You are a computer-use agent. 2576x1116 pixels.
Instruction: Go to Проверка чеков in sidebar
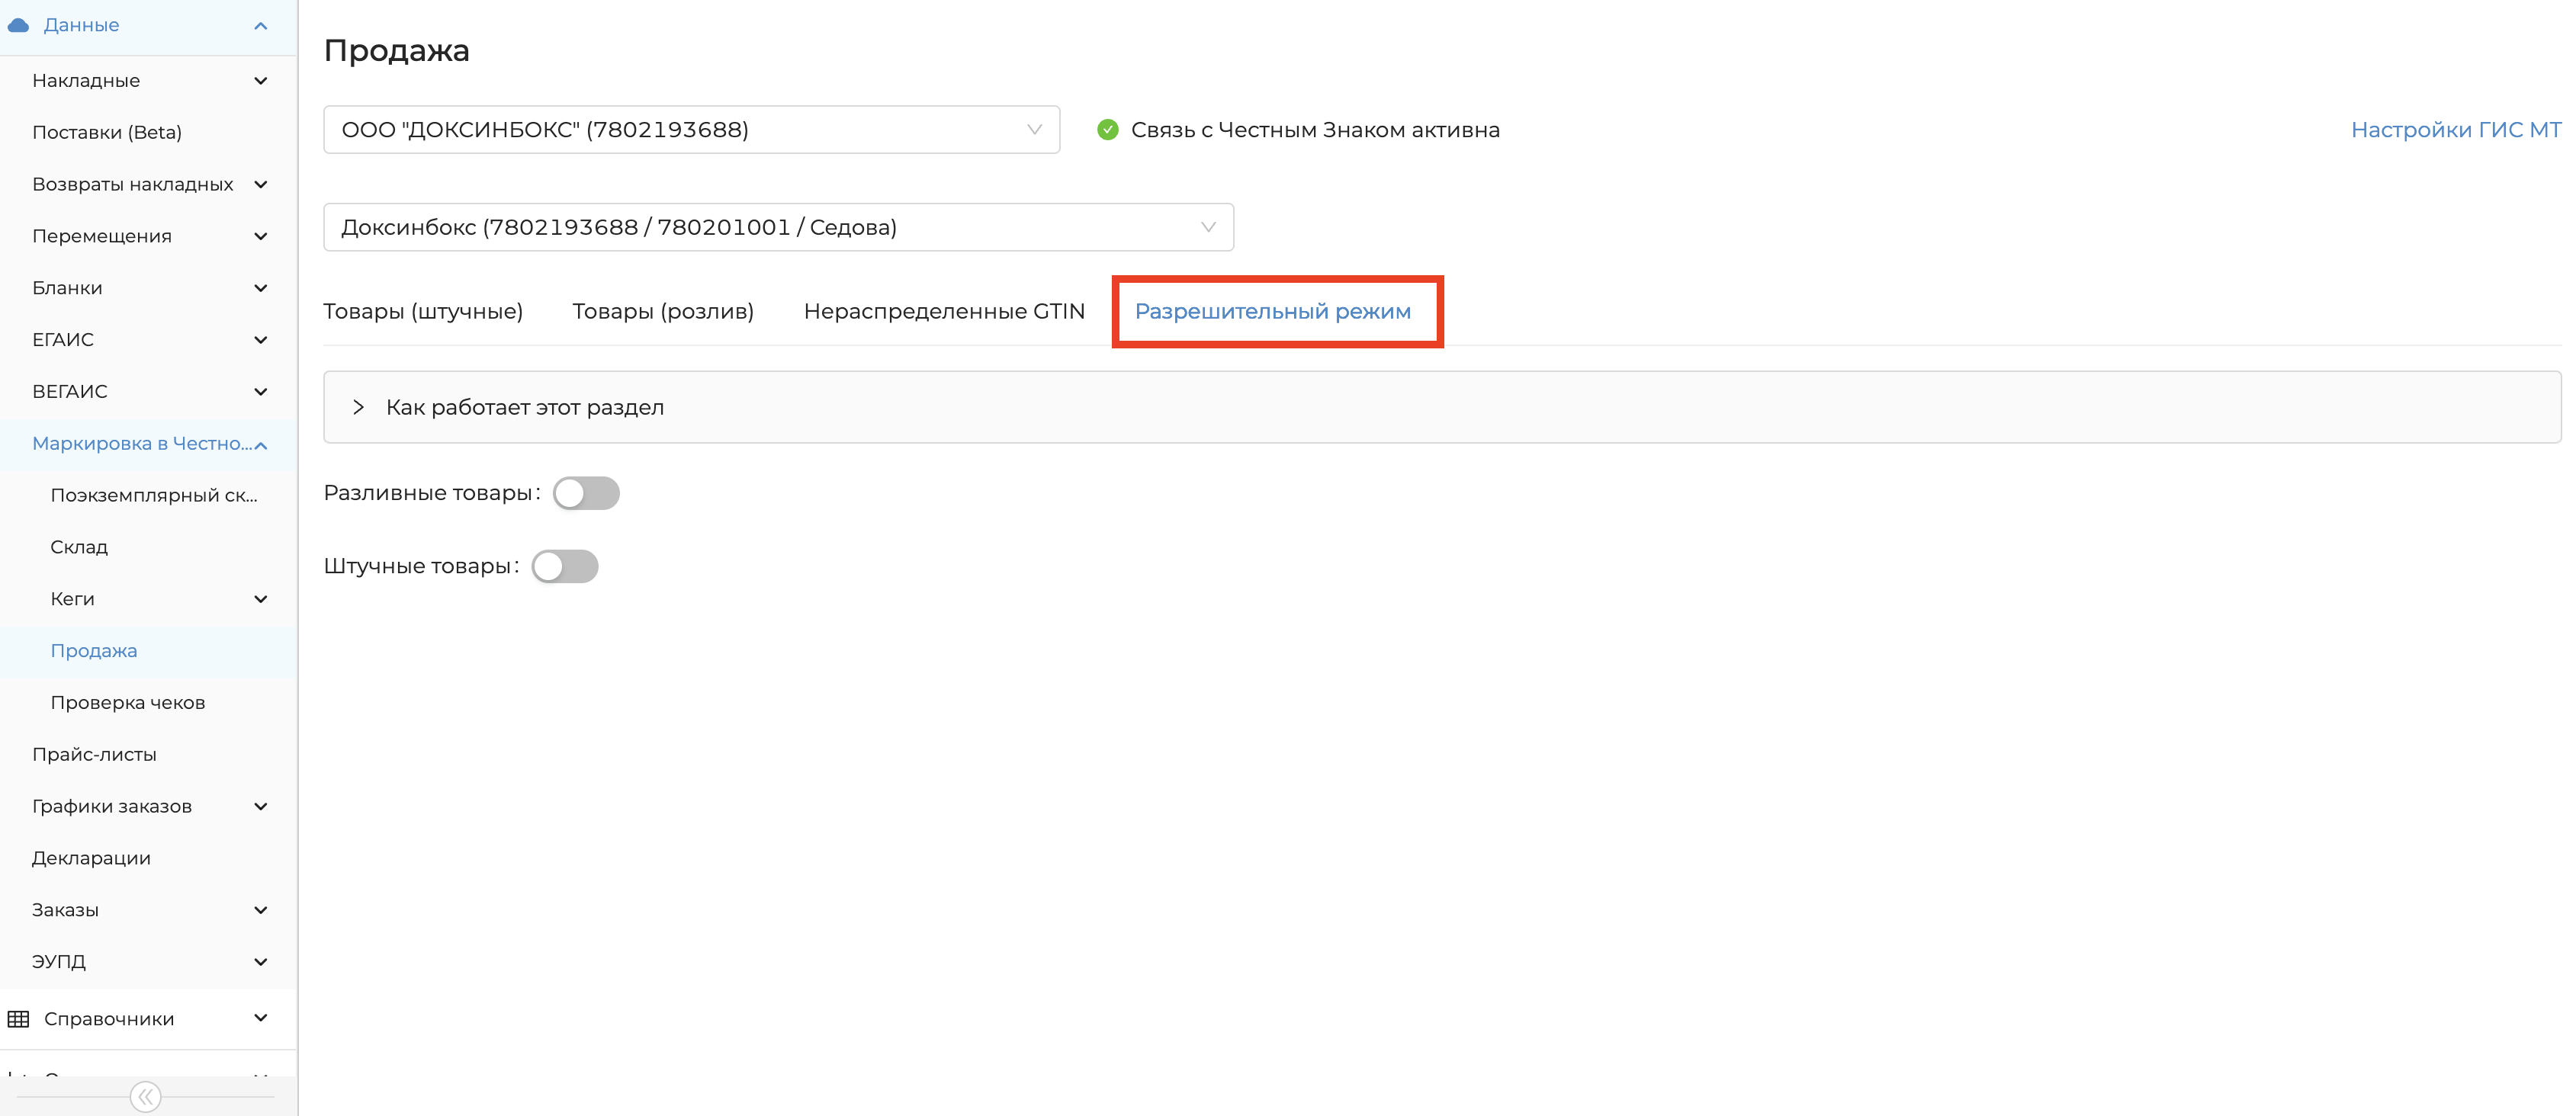128,703
